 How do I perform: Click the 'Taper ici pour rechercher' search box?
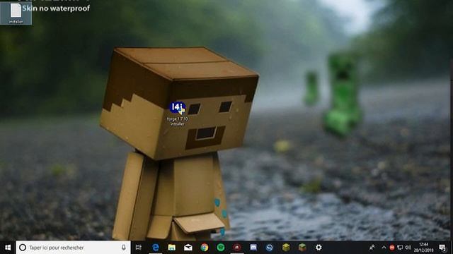74,248
